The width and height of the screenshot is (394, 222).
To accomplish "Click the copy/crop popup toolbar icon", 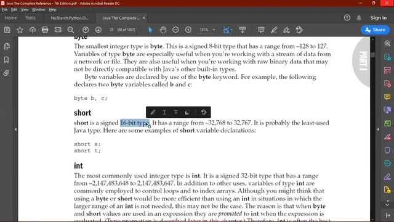I will click(187, 112).
